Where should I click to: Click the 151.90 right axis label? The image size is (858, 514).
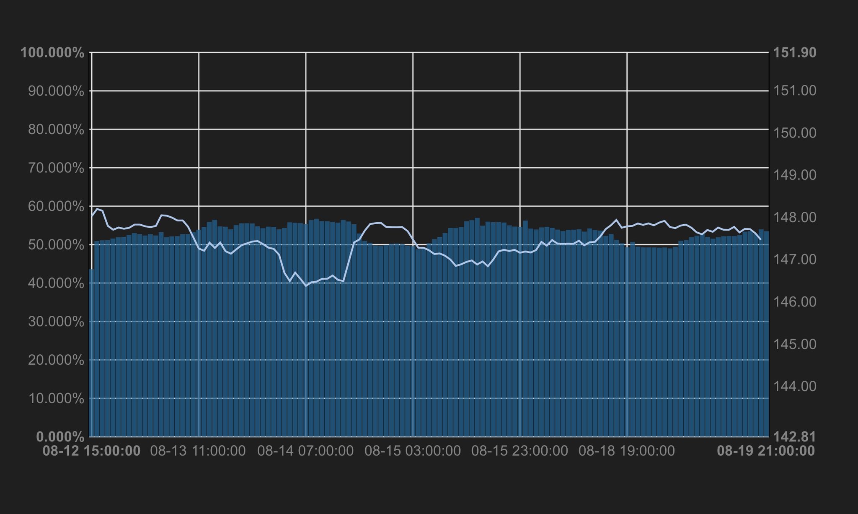tap(794, 53)
